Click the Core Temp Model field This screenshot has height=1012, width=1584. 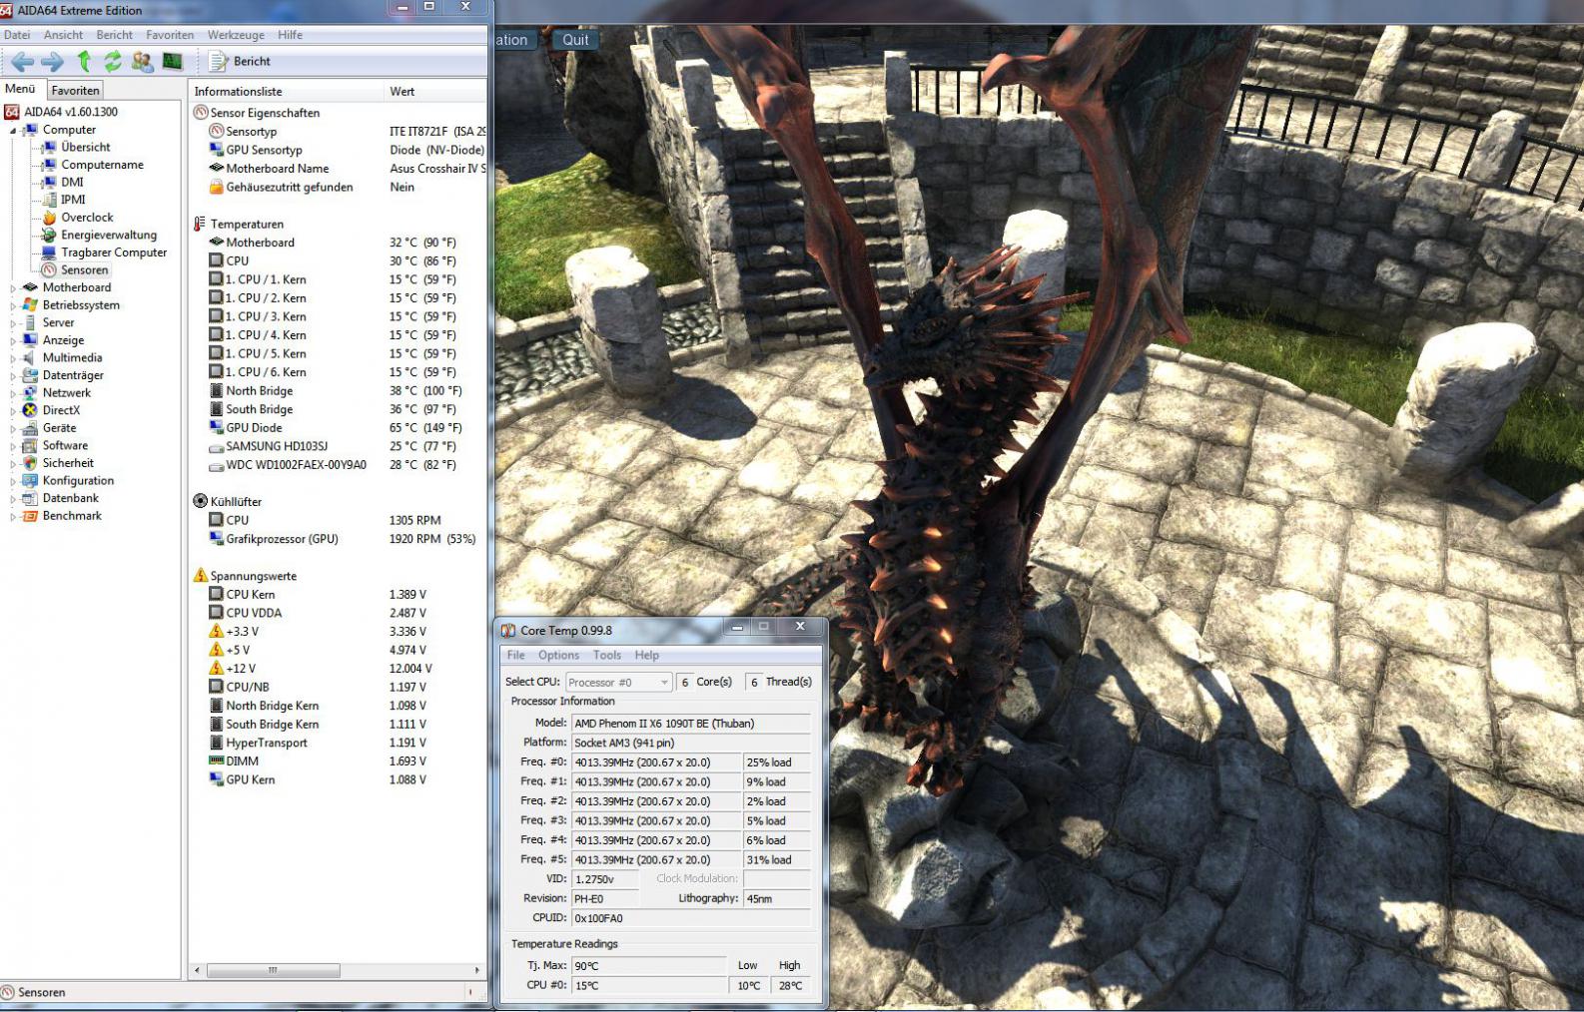point(690,724)
